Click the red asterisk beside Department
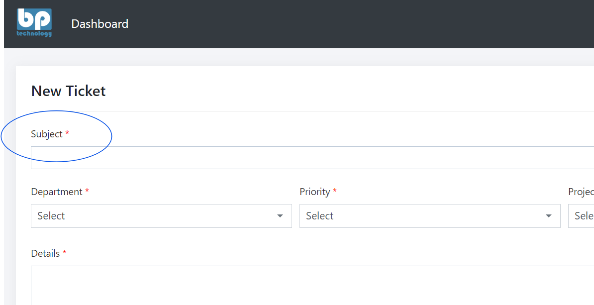This screenshot has height=305, width=594. tap(87, 192)
